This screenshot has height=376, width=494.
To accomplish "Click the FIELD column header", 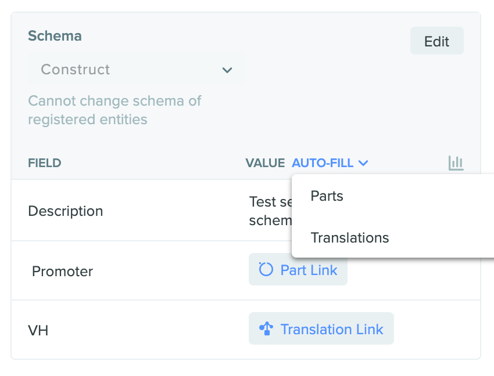I will coord(45,163).
